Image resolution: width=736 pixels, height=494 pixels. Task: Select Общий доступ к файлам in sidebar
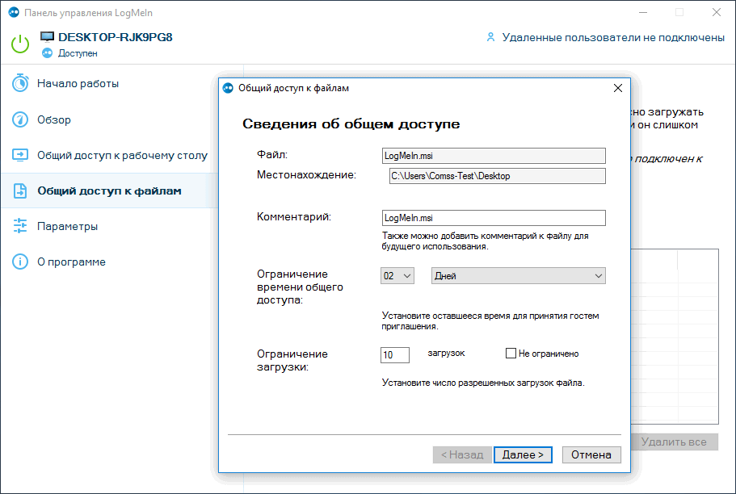[109, 191]
